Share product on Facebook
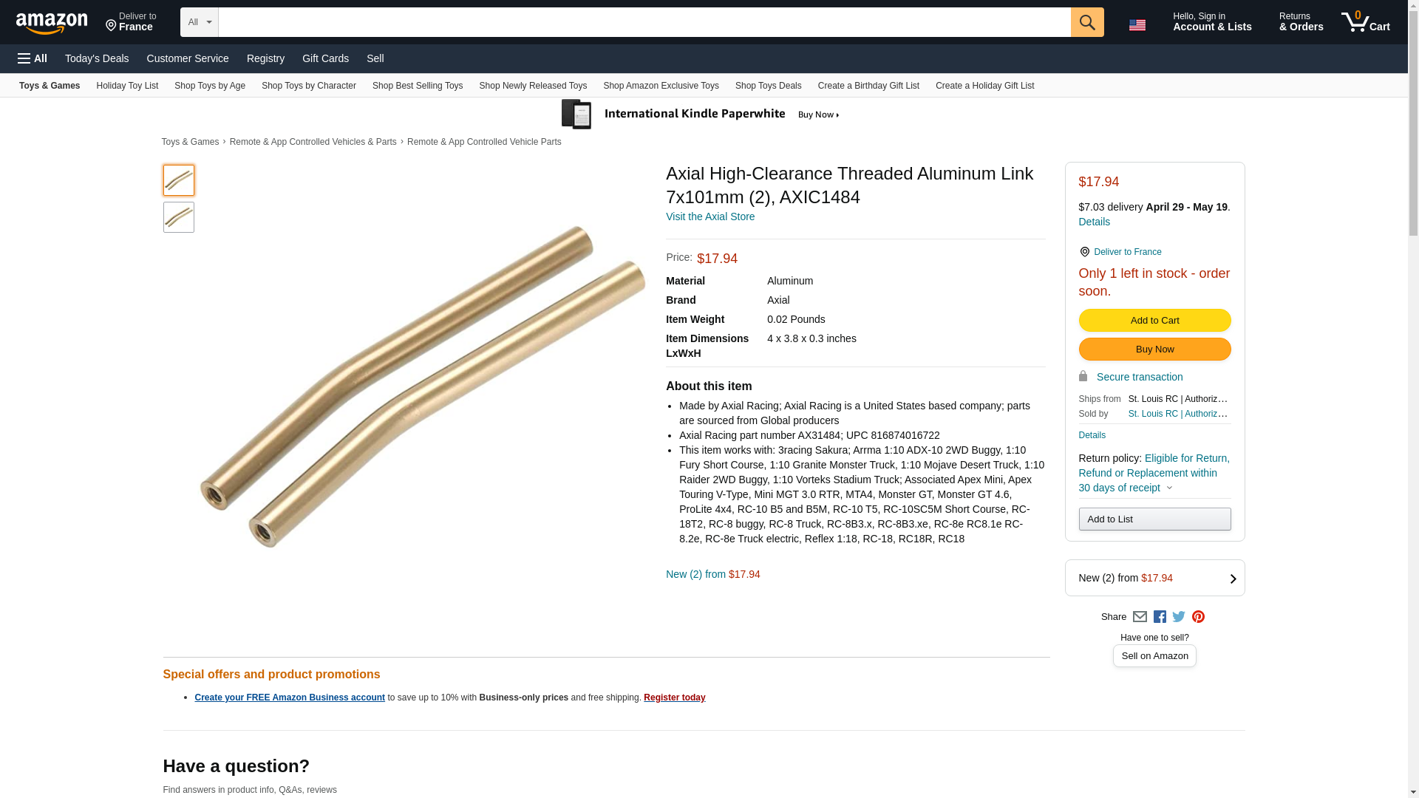1419x798 pixels. [x=1160, y=617]
